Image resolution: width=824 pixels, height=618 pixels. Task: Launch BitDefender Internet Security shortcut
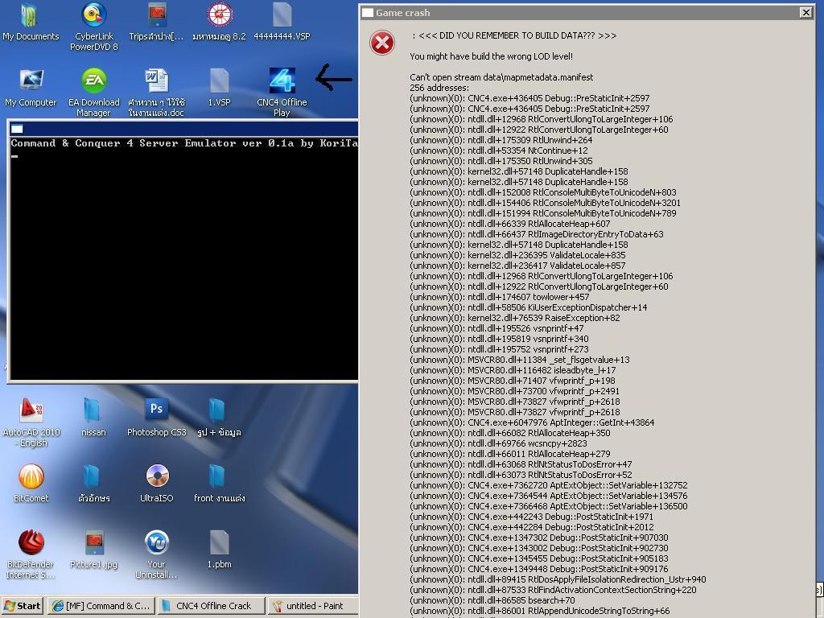(x=31, y=554)
